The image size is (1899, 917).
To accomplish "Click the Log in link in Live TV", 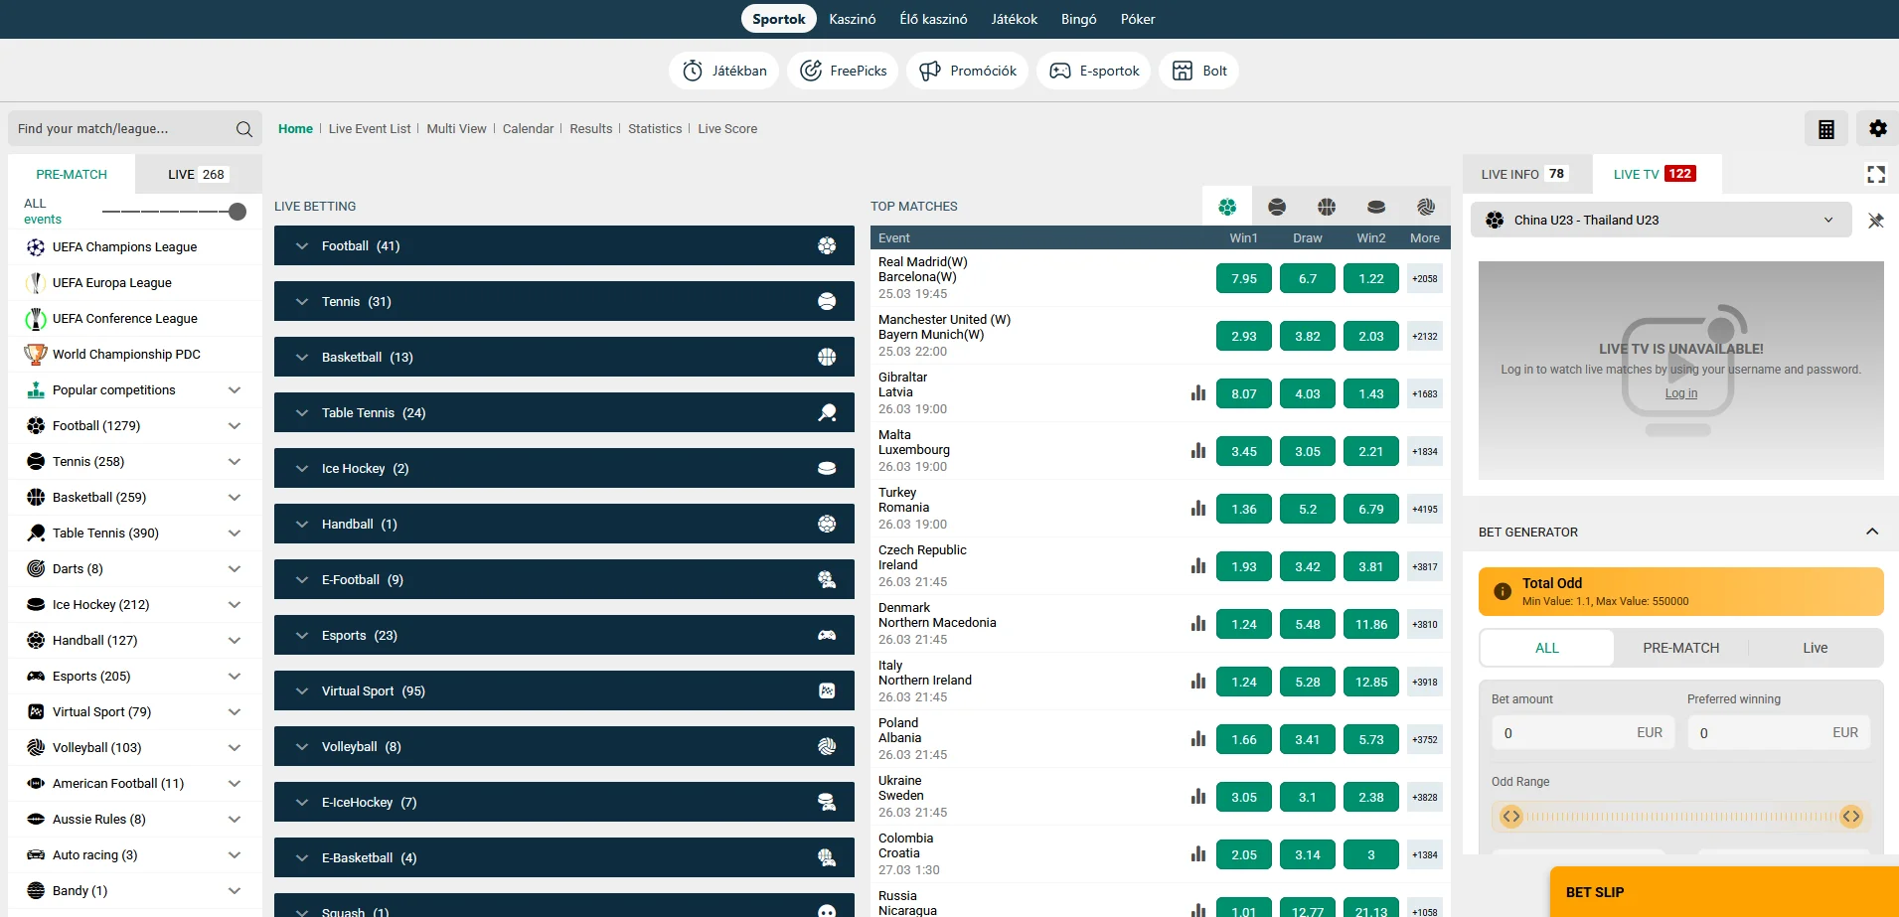I will (1680, 393).
